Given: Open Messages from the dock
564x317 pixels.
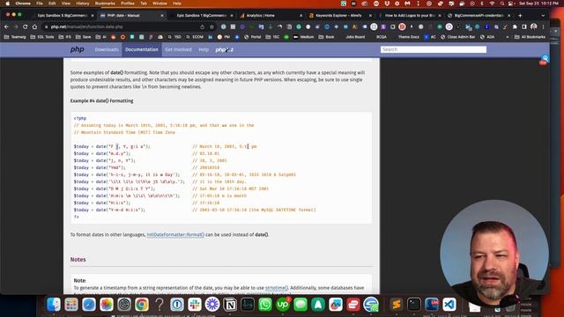Looking at the screenshot, I should (301, 305).
